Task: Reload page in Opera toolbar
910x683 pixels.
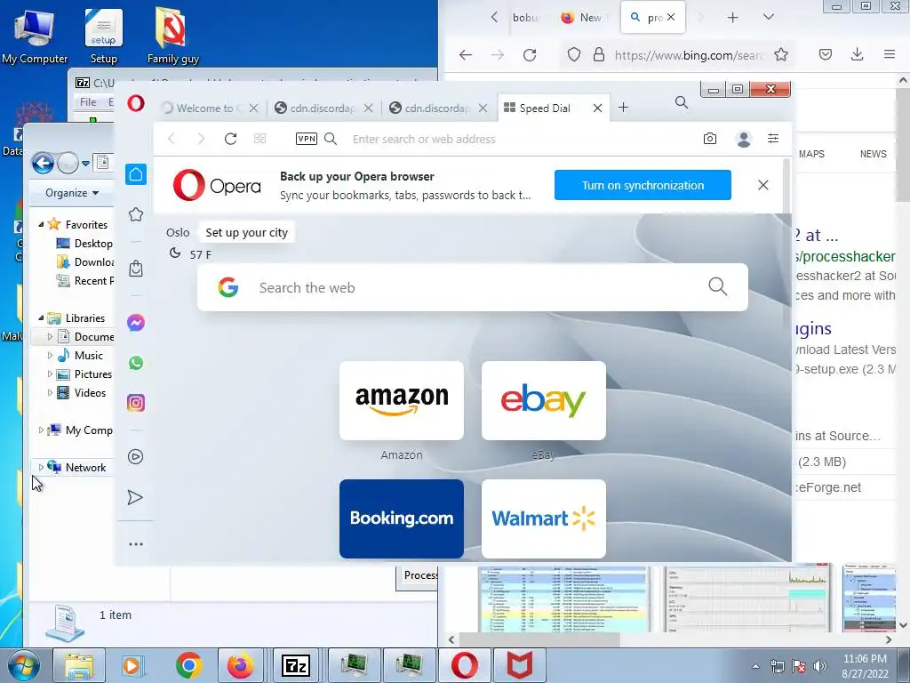Action: click(x=230, y=139)
